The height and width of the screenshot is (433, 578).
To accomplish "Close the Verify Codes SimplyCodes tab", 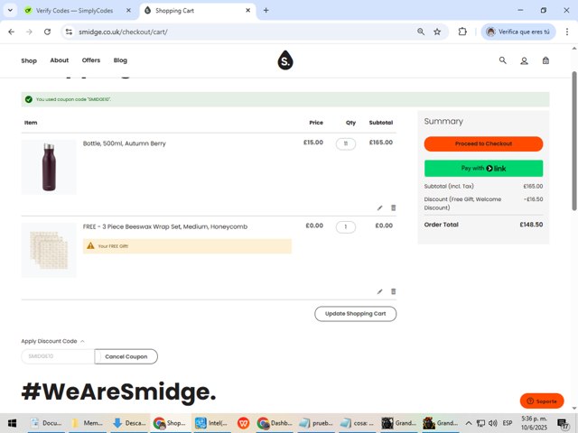I will [x=128, y=10].
